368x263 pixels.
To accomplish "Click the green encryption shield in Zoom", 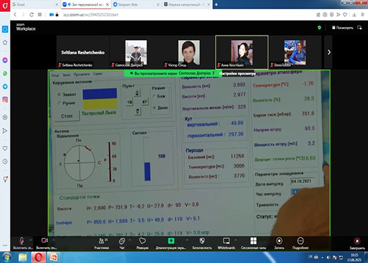I will pos(319,28).
